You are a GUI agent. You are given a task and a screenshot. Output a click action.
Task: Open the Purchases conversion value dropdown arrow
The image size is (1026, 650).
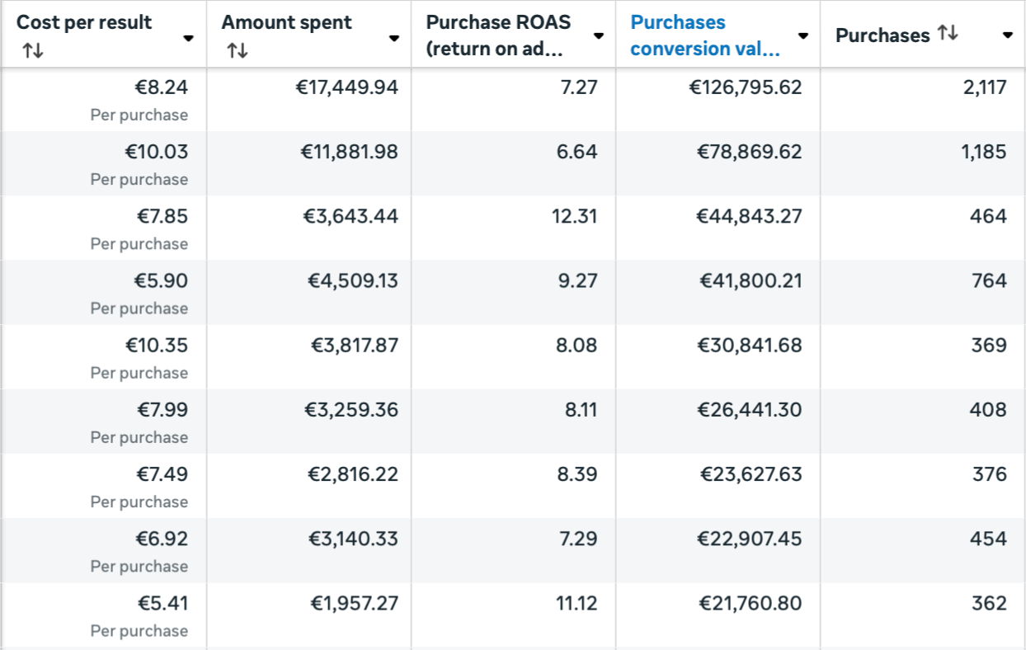803,36
